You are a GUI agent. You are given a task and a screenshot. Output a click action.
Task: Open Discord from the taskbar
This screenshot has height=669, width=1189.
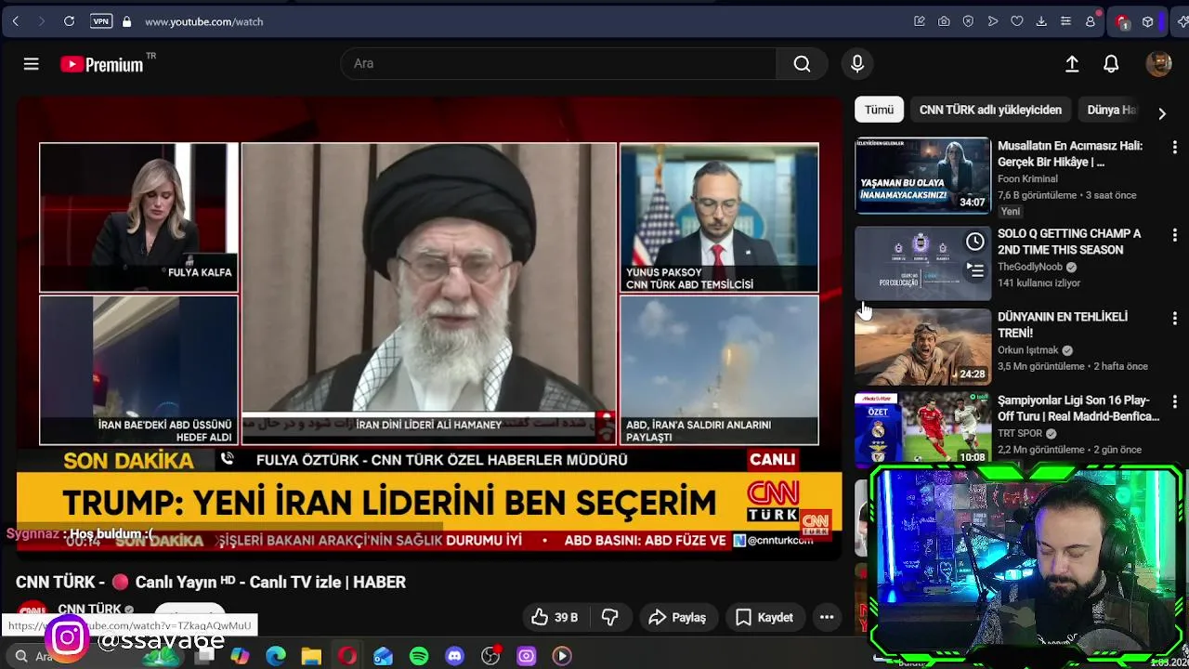click(x=454, y=656)
